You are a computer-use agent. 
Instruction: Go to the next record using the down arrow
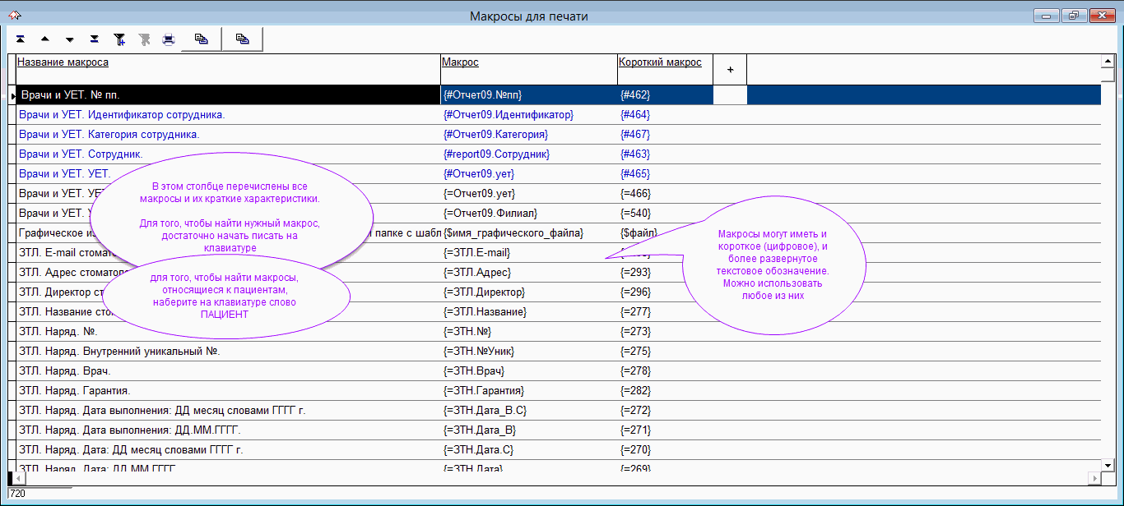[x=70, y=39]
